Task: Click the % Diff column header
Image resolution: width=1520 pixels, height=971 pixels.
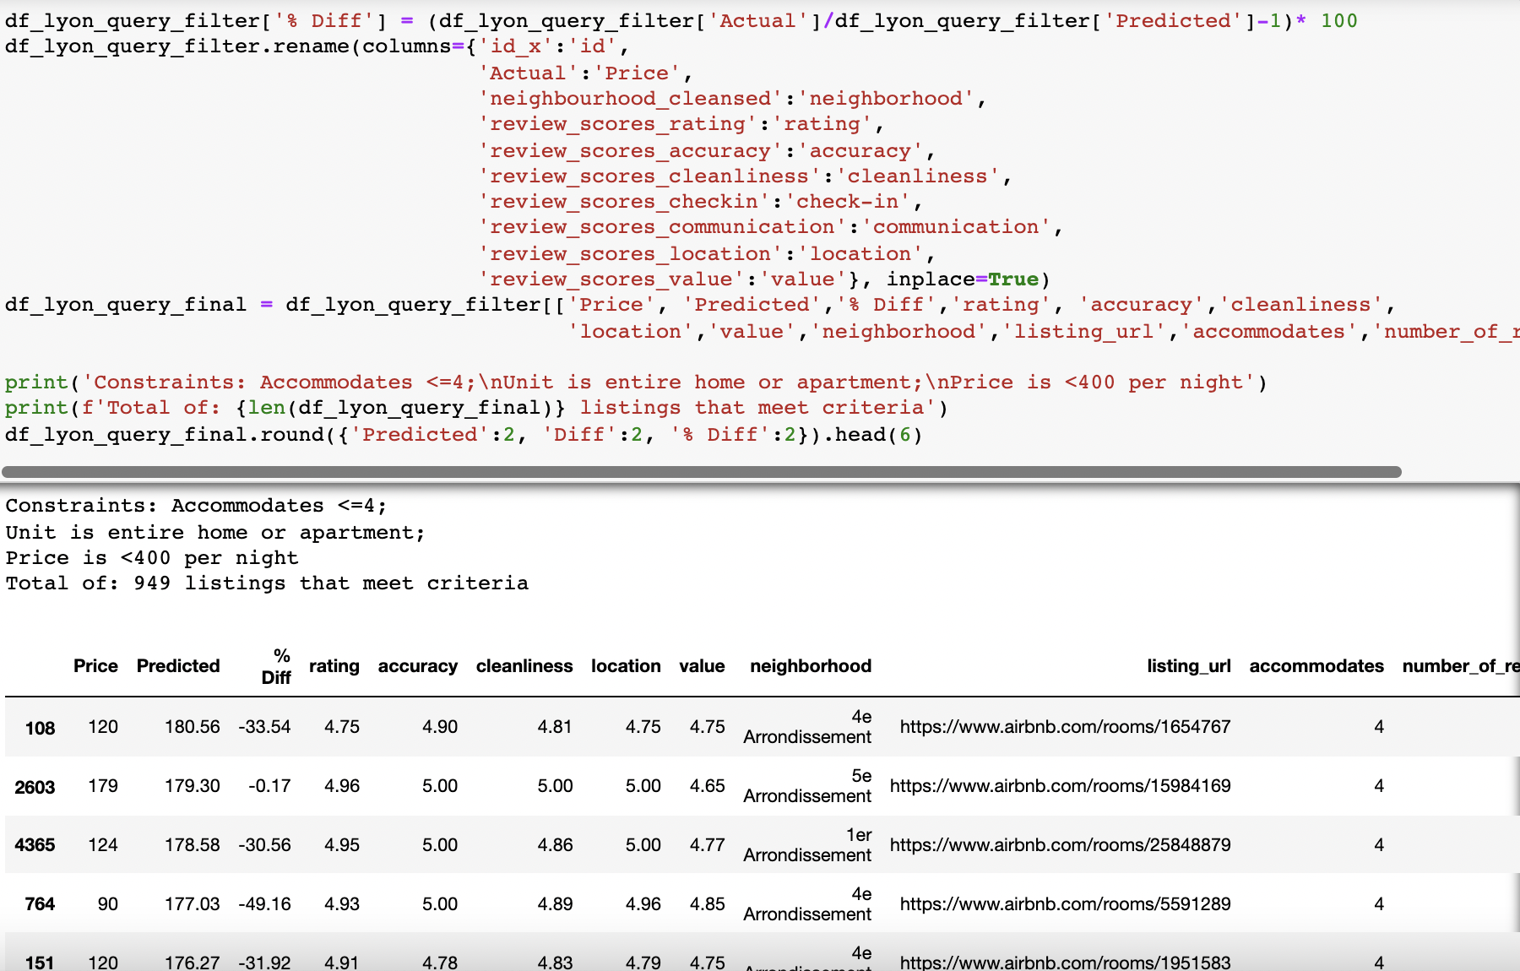Action: (276, 666)
